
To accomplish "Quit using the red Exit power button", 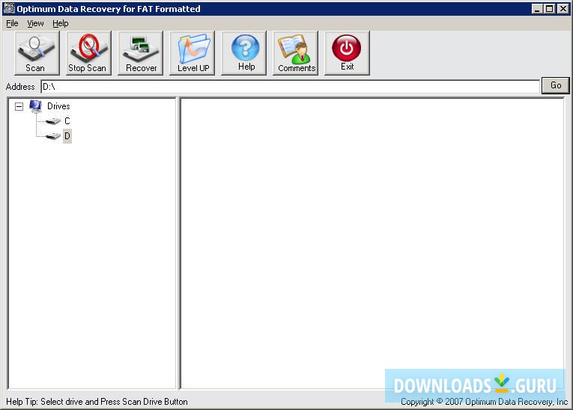I will 347,53.
